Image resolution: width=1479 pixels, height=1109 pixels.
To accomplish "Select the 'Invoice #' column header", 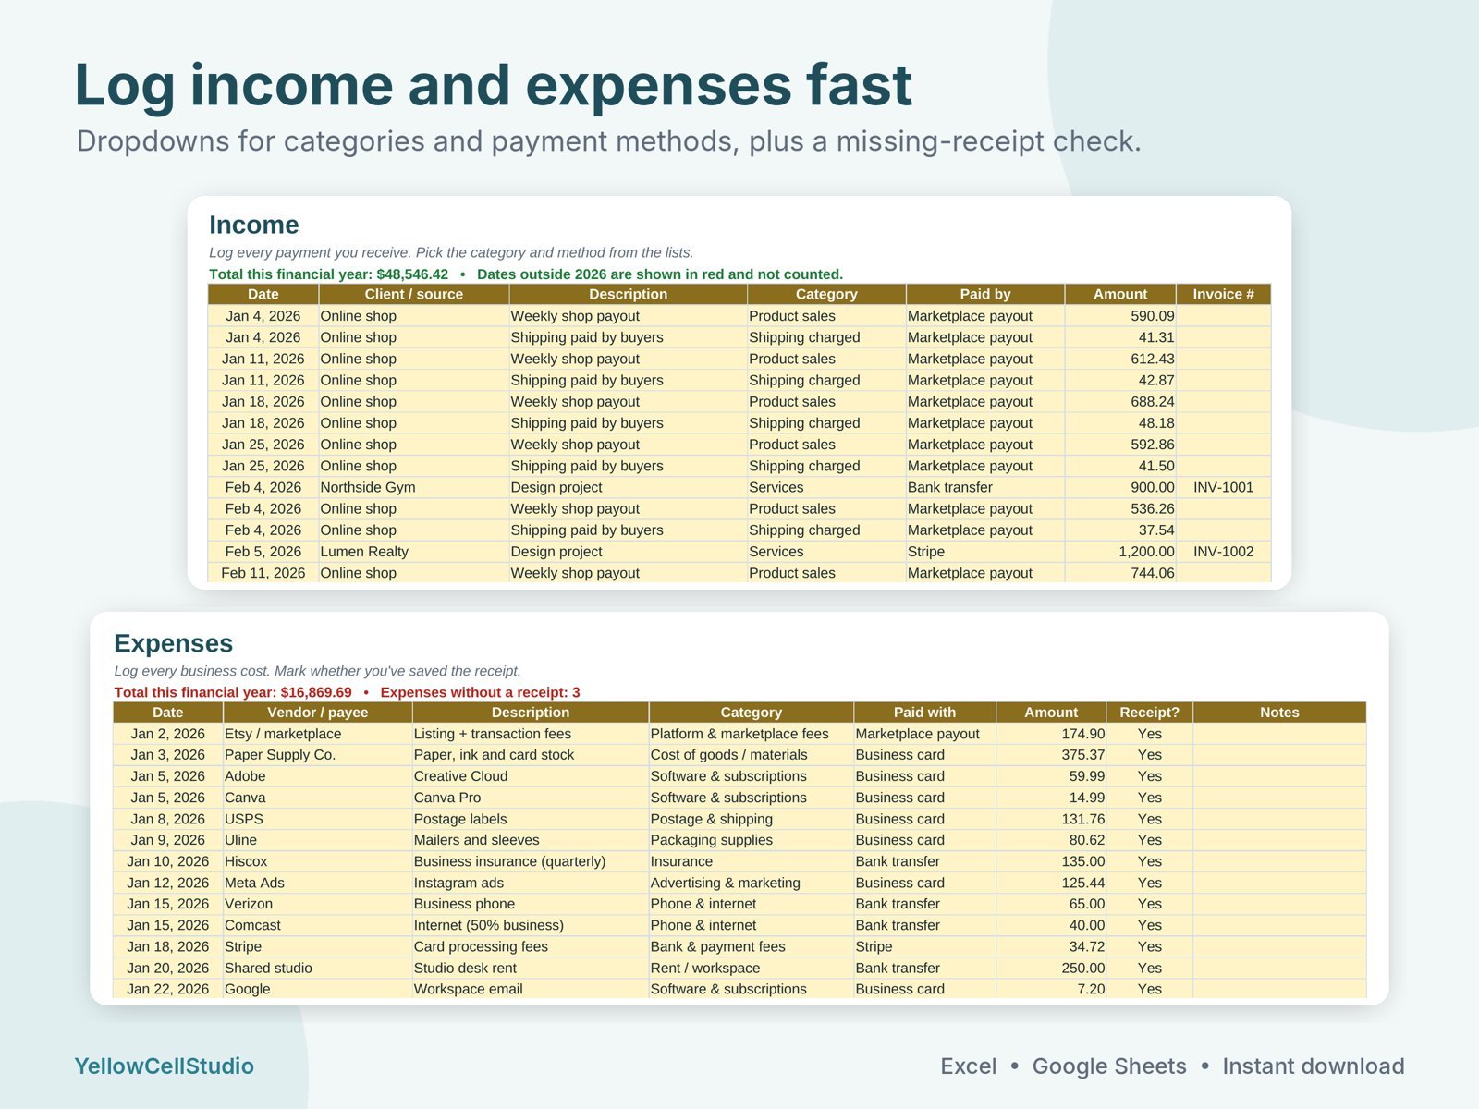I will [1223, 294].
